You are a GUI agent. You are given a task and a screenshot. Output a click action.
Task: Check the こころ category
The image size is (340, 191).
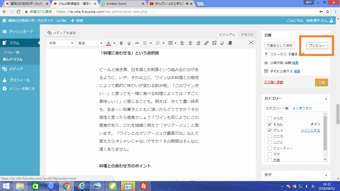coord(270,136)
